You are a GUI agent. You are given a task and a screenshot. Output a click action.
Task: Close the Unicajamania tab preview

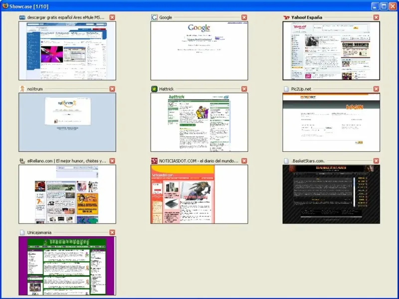pyautogui.click(x=112, y=233)
